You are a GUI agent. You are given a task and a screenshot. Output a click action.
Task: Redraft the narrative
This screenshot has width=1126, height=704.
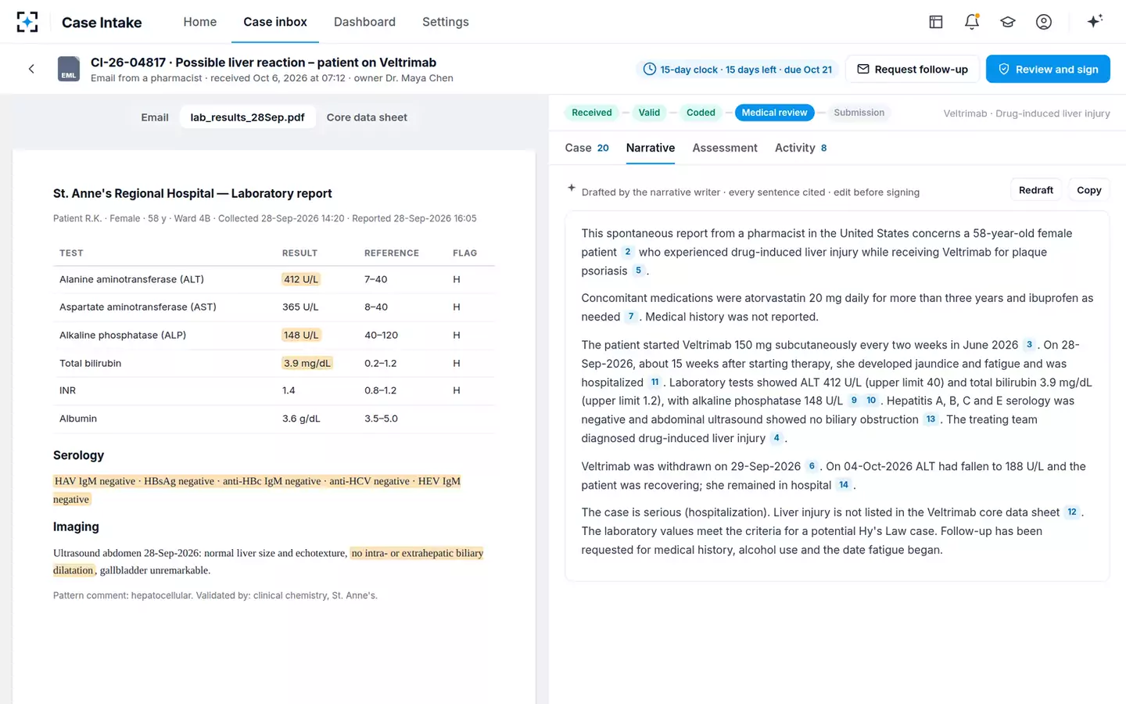tap(1036, 190)
